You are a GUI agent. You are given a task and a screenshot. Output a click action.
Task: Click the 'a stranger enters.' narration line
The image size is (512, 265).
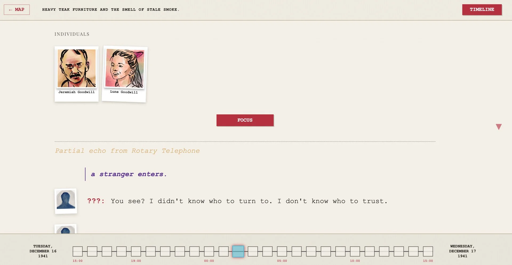(x=129, y=174)
